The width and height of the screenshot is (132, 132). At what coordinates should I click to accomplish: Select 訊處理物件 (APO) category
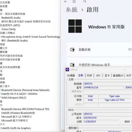[x=10, y=25]
